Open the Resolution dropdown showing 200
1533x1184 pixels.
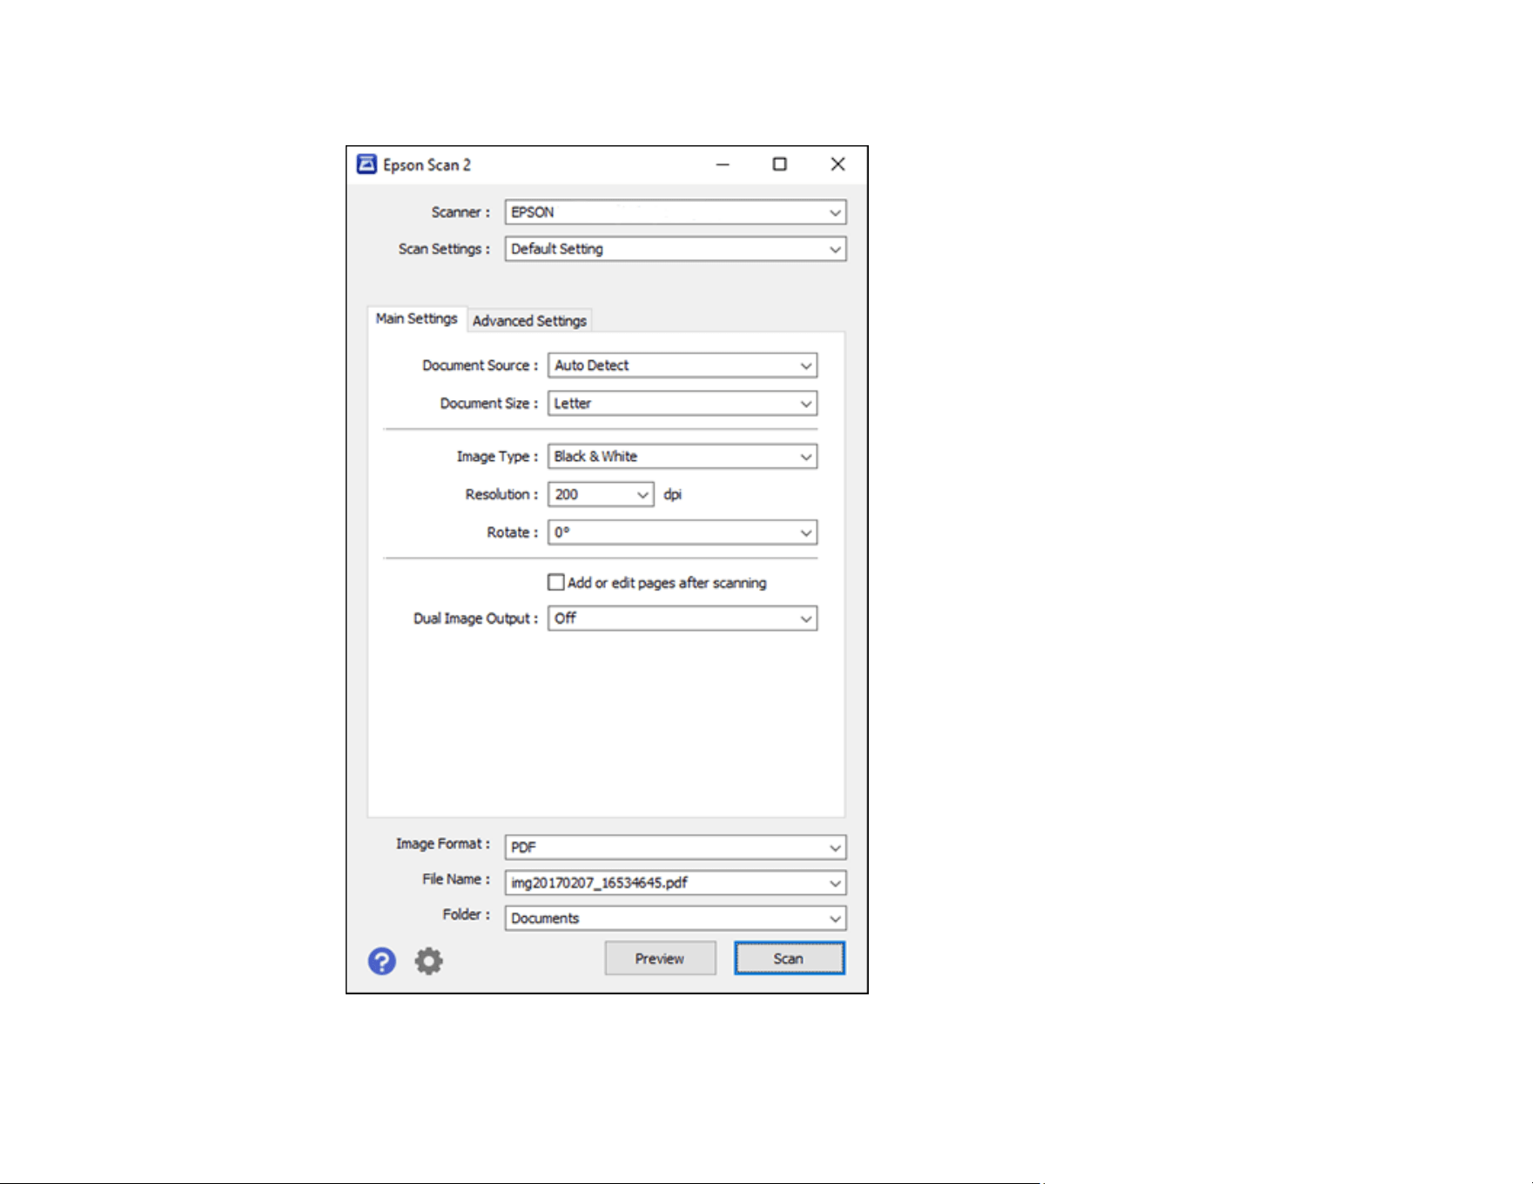(601, 494)
